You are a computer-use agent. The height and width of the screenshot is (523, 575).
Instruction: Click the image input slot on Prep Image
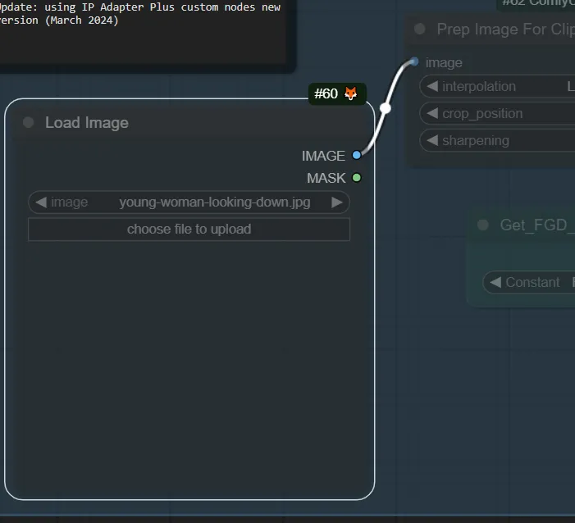click(x=414, y=61)
